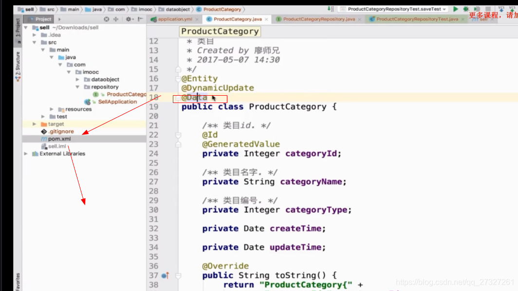Expand the target folder
The height and width of the screenshot is (291, 518).
coord(35,124)
